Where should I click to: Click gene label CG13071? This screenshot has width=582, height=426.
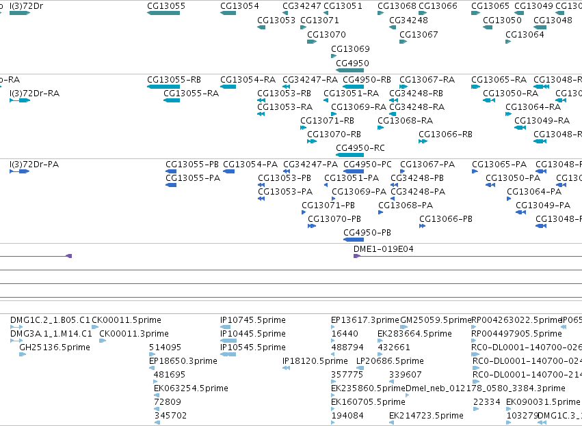pos(319,20)
